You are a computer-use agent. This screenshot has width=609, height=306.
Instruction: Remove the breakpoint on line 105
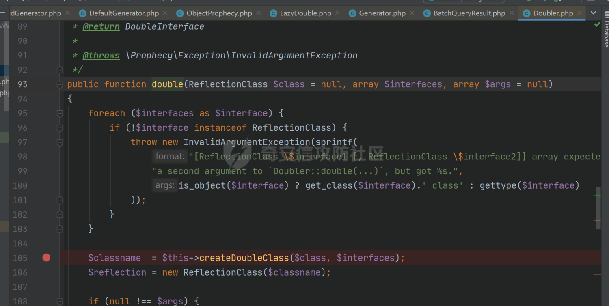[x=46, y=258]
